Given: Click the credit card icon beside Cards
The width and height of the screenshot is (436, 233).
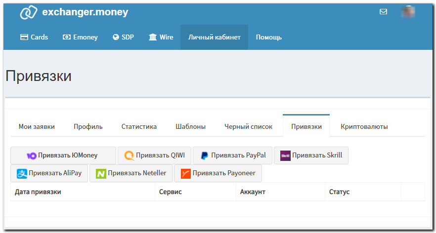Looking at the screenshot, I should (25, 37).
